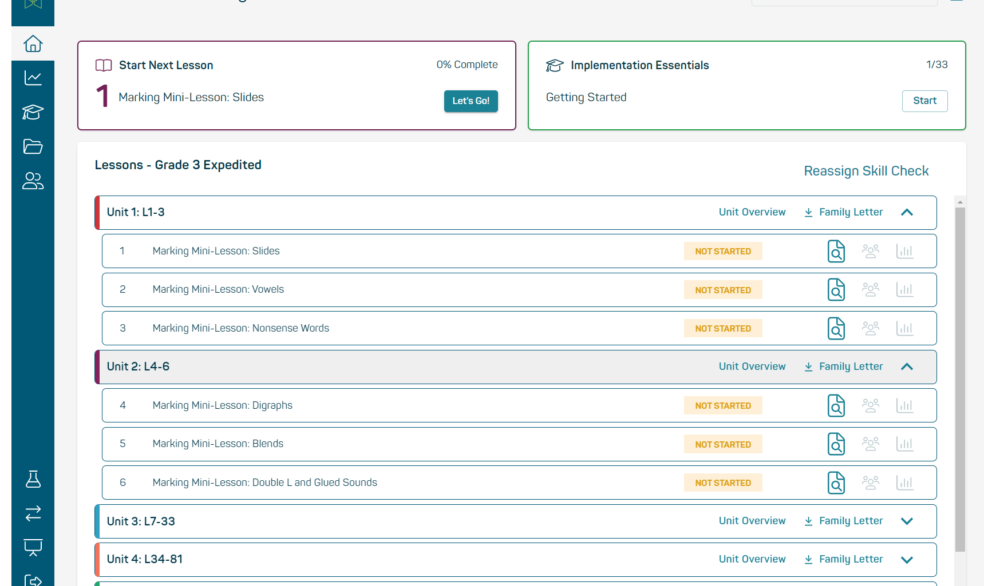This screenshot has height=586, width=984.
Task: Collapse the Unit 2: L4-6 section
Action: click(907, 366)
